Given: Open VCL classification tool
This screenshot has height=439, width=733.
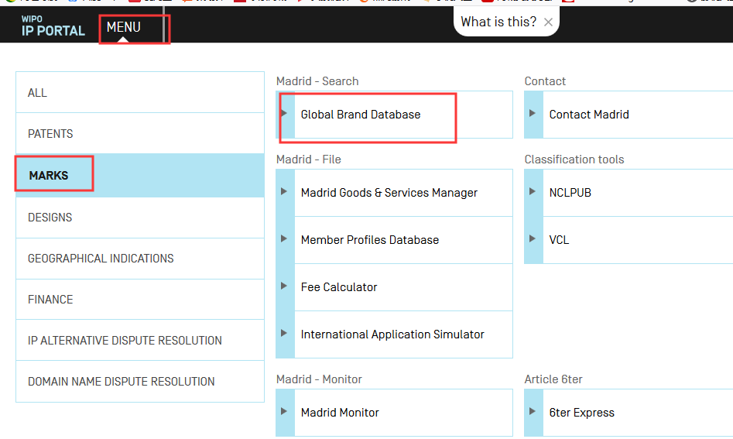Looking at the screenshot, I should [559, 240].
